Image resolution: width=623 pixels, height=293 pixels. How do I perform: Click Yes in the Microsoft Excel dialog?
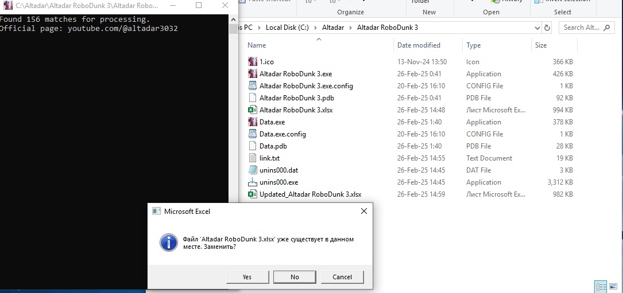point(247,277)
